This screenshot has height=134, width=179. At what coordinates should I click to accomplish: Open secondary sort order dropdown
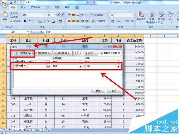118,66
